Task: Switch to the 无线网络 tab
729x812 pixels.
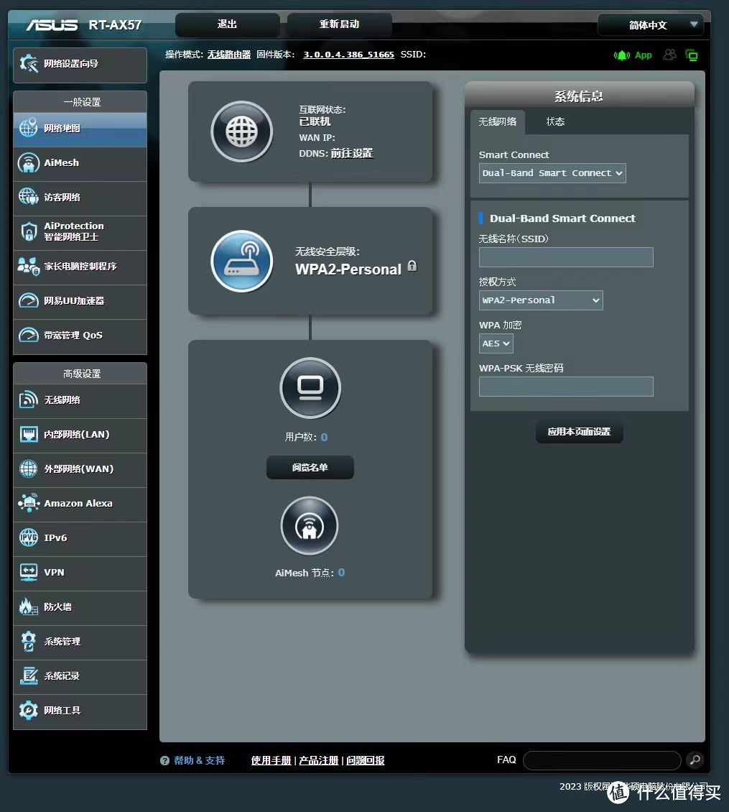Action: pyautogui.click(x=498, y=121)
